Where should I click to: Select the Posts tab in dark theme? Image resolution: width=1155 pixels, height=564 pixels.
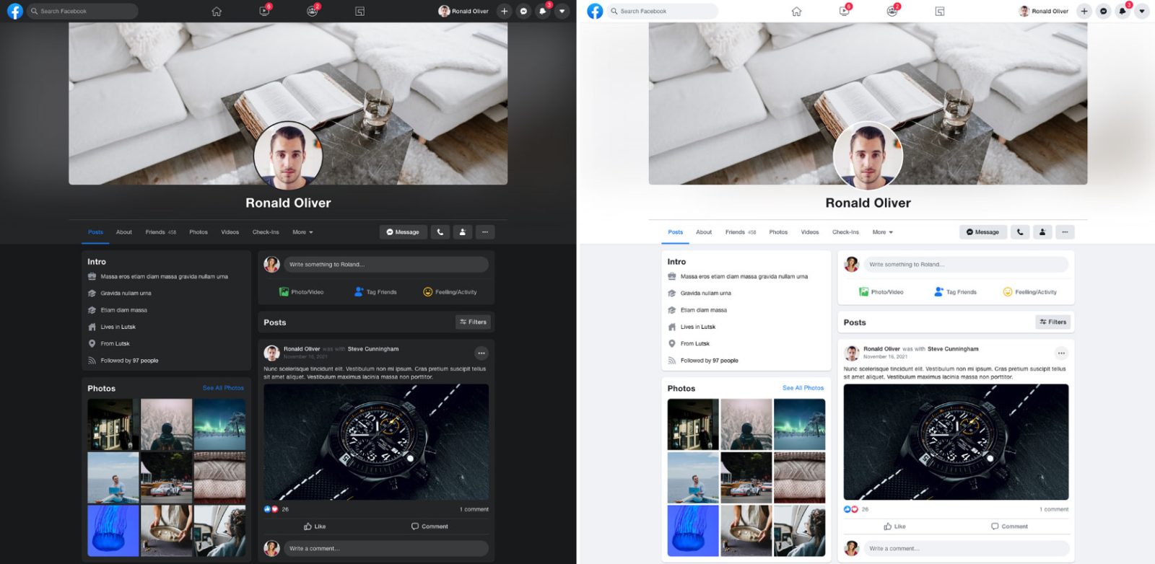95,232
